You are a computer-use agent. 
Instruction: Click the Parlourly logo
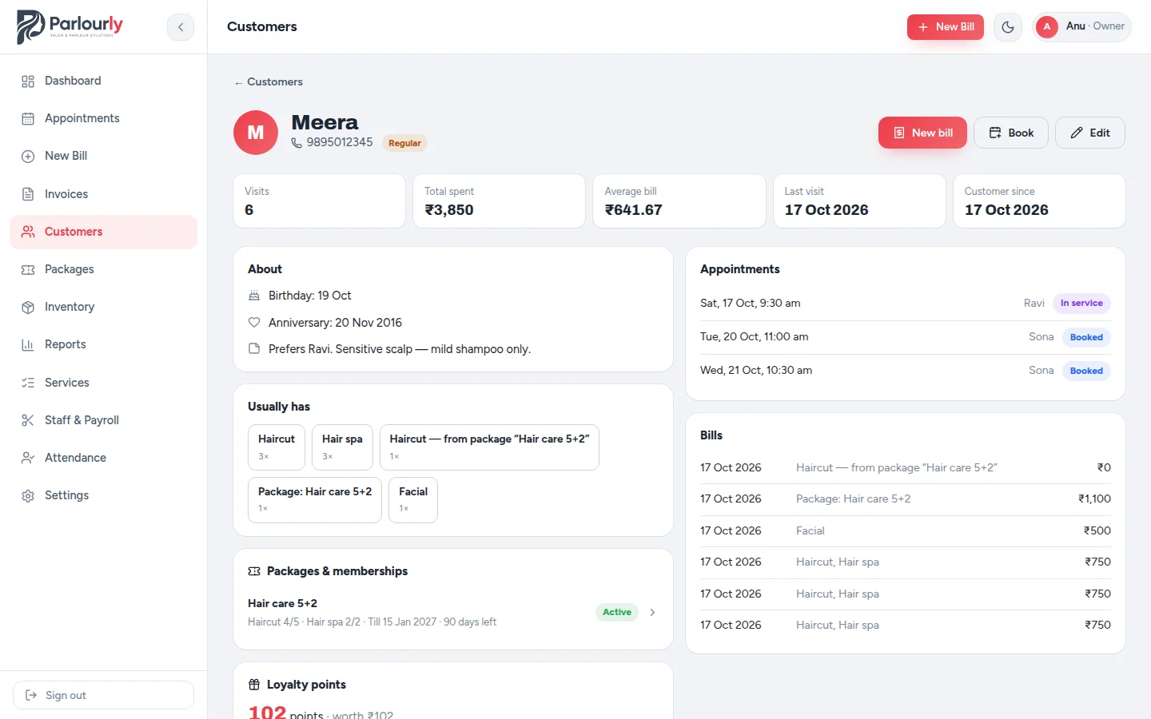(70, 26)
